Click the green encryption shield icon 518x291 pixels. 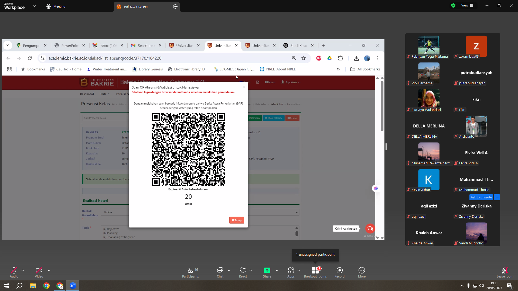pos(453,5)
